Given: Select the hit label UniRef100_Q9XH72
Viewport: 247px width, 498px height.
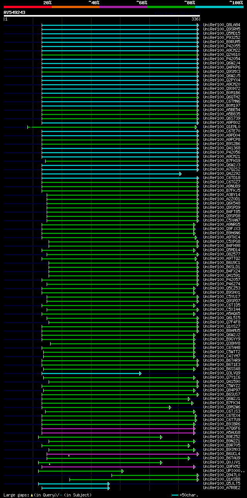Looking at the screenshot, I should tap(222, 89).
